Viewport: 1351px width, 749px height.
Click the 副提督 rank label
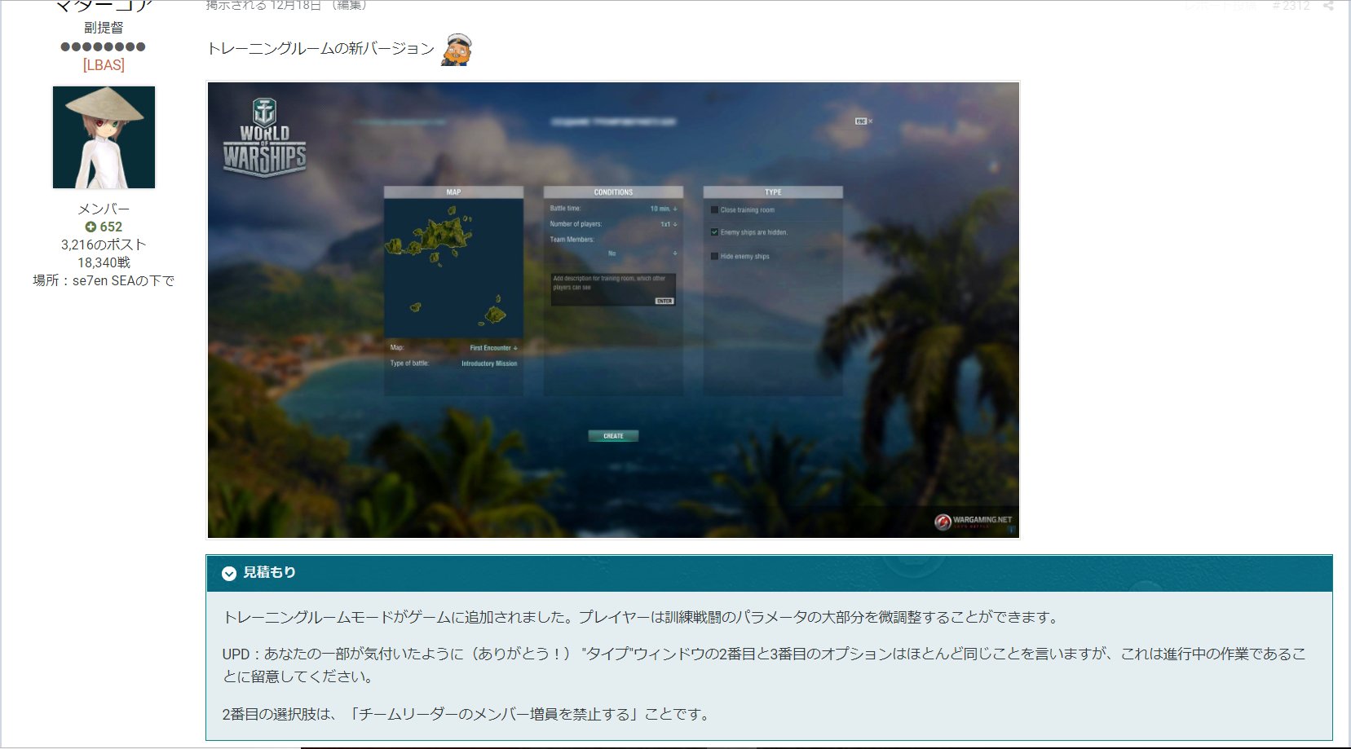click(x=104, y=28)
